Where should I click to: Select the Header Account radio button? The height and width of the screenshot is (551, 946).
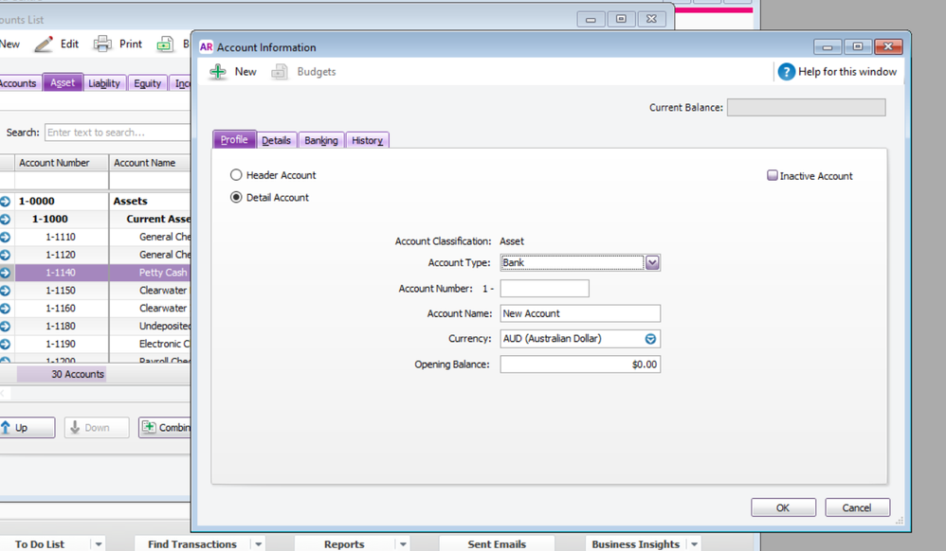[x=237, y=175]
